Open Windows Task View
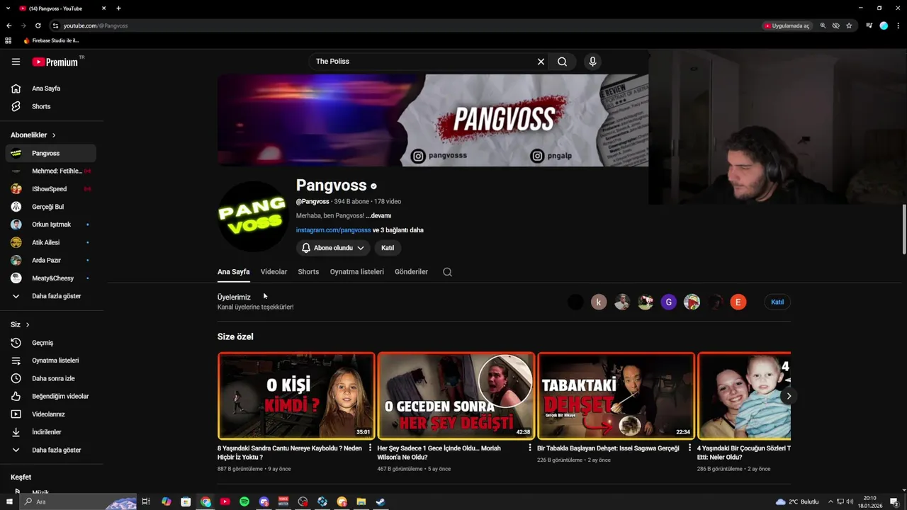 (x=146, y=501)
